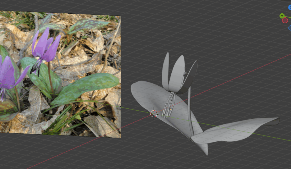291x169 pixels.
Task: Select the right leaf mesh
Action: click(233, 129)
